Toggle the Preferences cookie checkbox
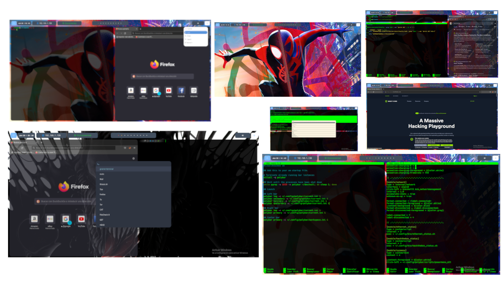Viewport: 504px width, 283px height. coord(422,147)
